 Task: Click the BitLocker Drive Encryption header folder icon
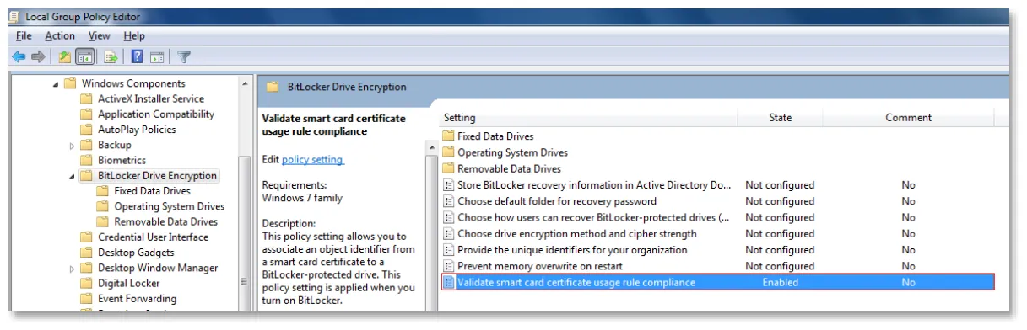click(x=273, y=87)
